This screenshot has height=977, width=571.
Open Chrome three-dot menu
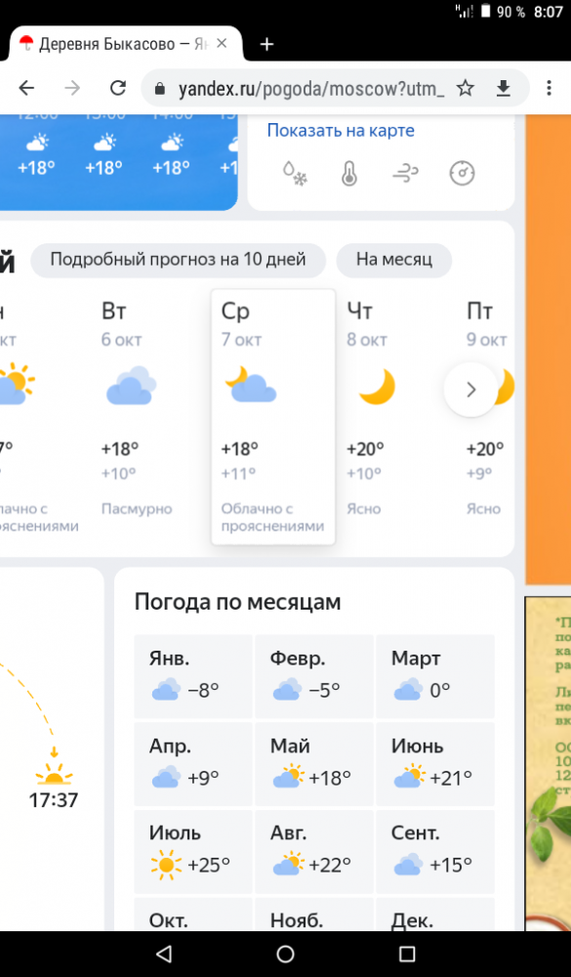coord(549,89)
